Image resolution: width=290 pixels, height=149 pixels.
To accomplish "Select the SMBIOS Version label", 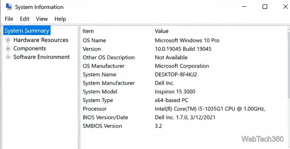I will (x=102, y=126).
